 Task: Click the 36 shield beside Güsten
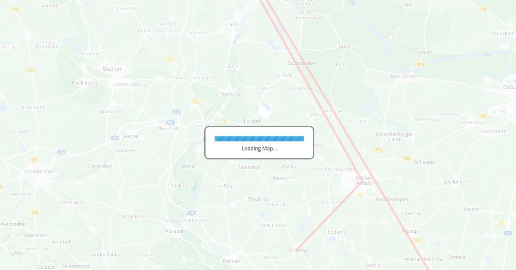(x=115, y=138)
